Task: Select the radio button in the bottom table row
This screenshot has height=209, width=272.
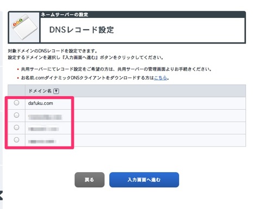Action: coord(16,140)
